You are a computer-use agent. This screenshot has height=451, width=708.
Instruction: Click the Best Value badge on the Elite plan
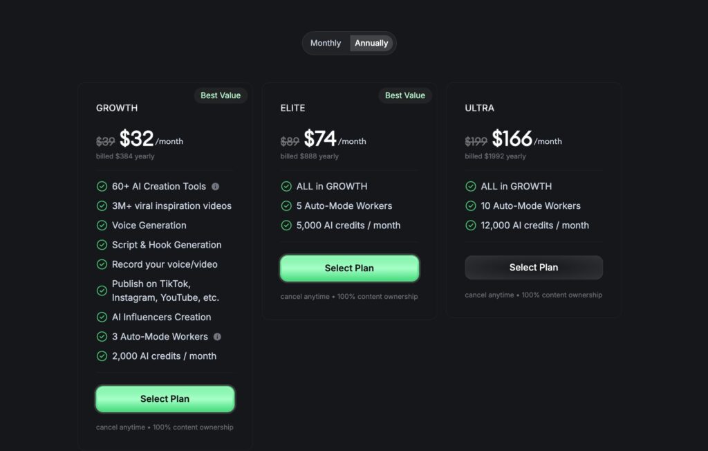pyautogui.click(x=405, y=95)
